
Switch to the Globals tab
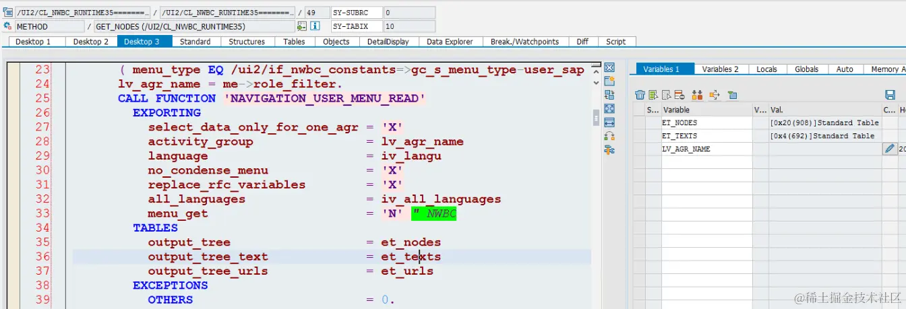[x=806, y=69]
